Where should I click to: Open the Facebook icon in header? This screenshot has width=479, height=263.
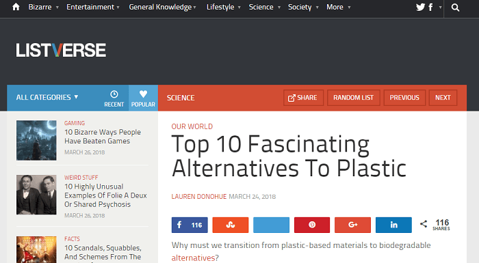pos(430,7)
